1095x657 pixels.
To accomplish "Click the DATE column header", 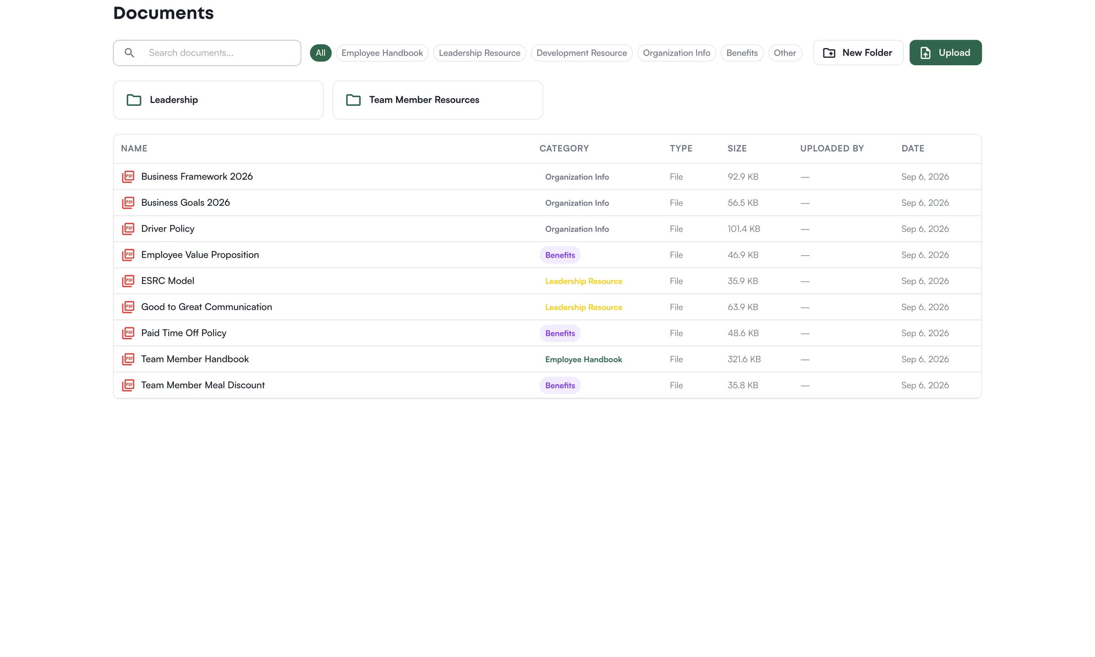I will click(912, 148).
